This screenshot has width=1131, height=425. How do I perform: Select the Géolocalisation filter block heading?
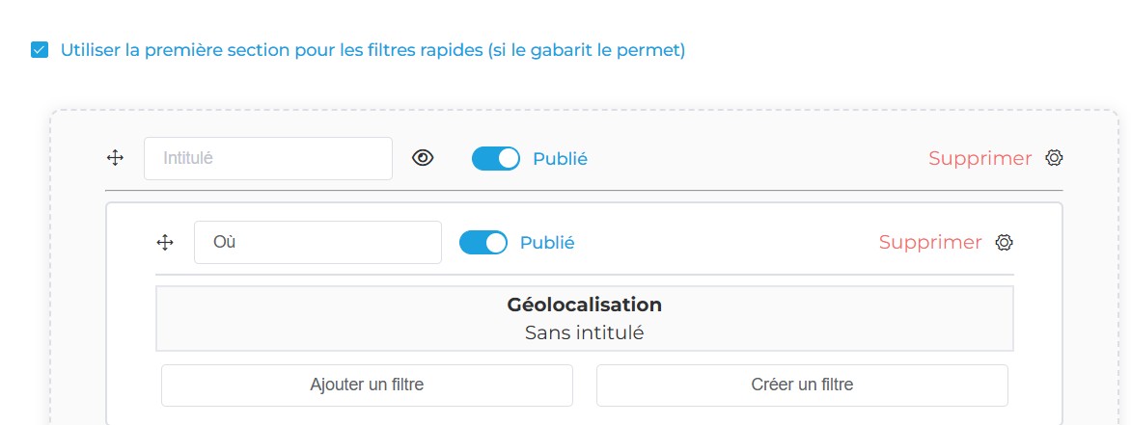(584, 305)
